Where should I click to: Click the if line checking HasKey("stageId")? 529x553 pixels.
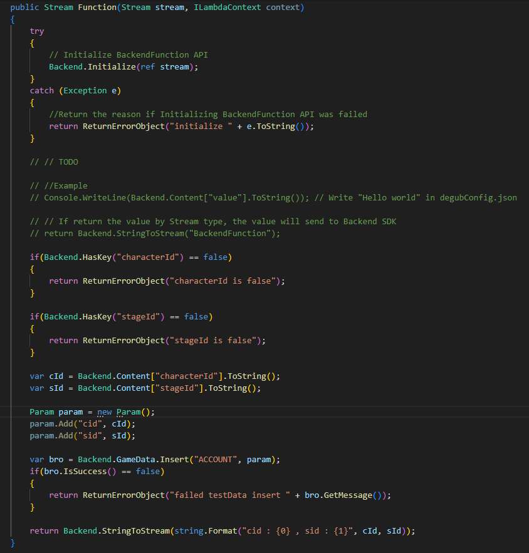point(121,317)
